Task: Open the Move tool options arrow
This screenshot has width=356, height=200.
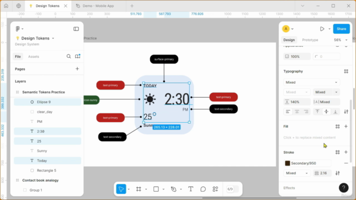Action: click(x=128, y=189)
